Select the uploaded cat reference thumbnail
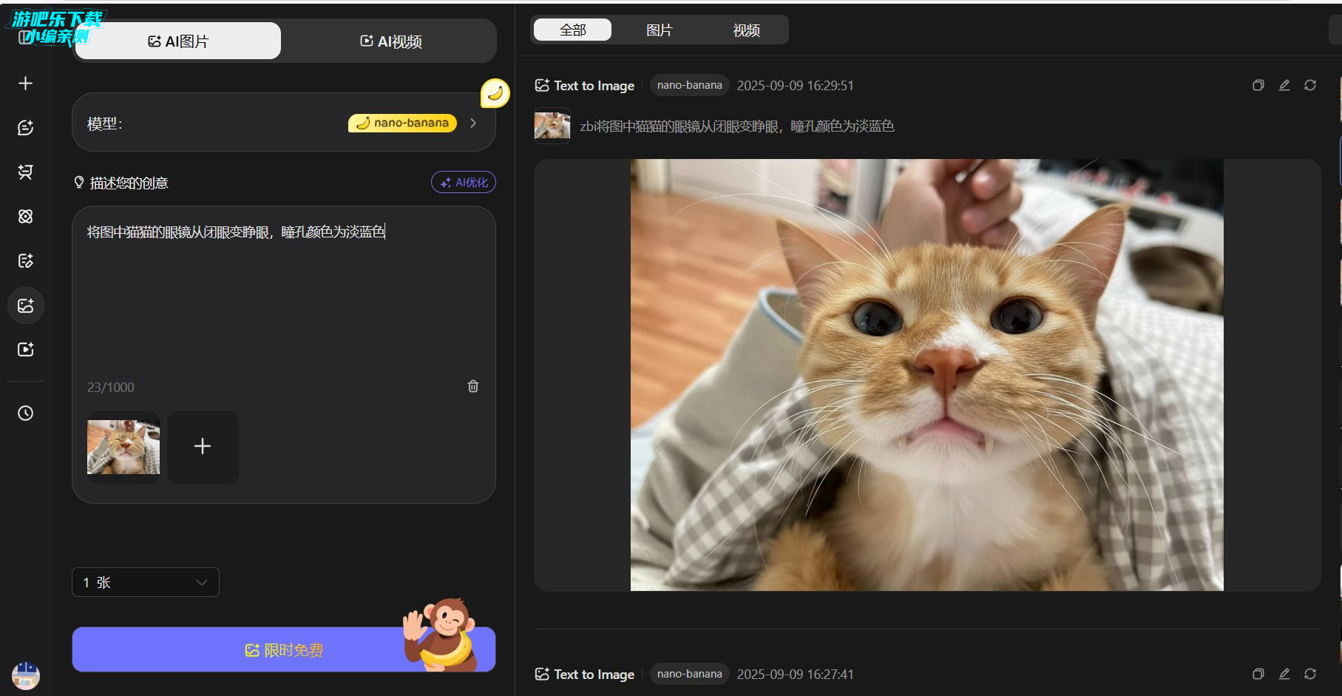Screen dimensions: 1342x696 pos(123,447)
